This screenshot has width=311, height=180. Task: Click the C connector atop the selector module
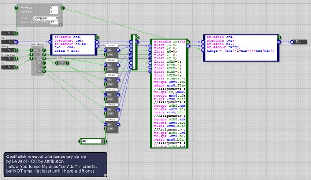[x=137, y=37]
